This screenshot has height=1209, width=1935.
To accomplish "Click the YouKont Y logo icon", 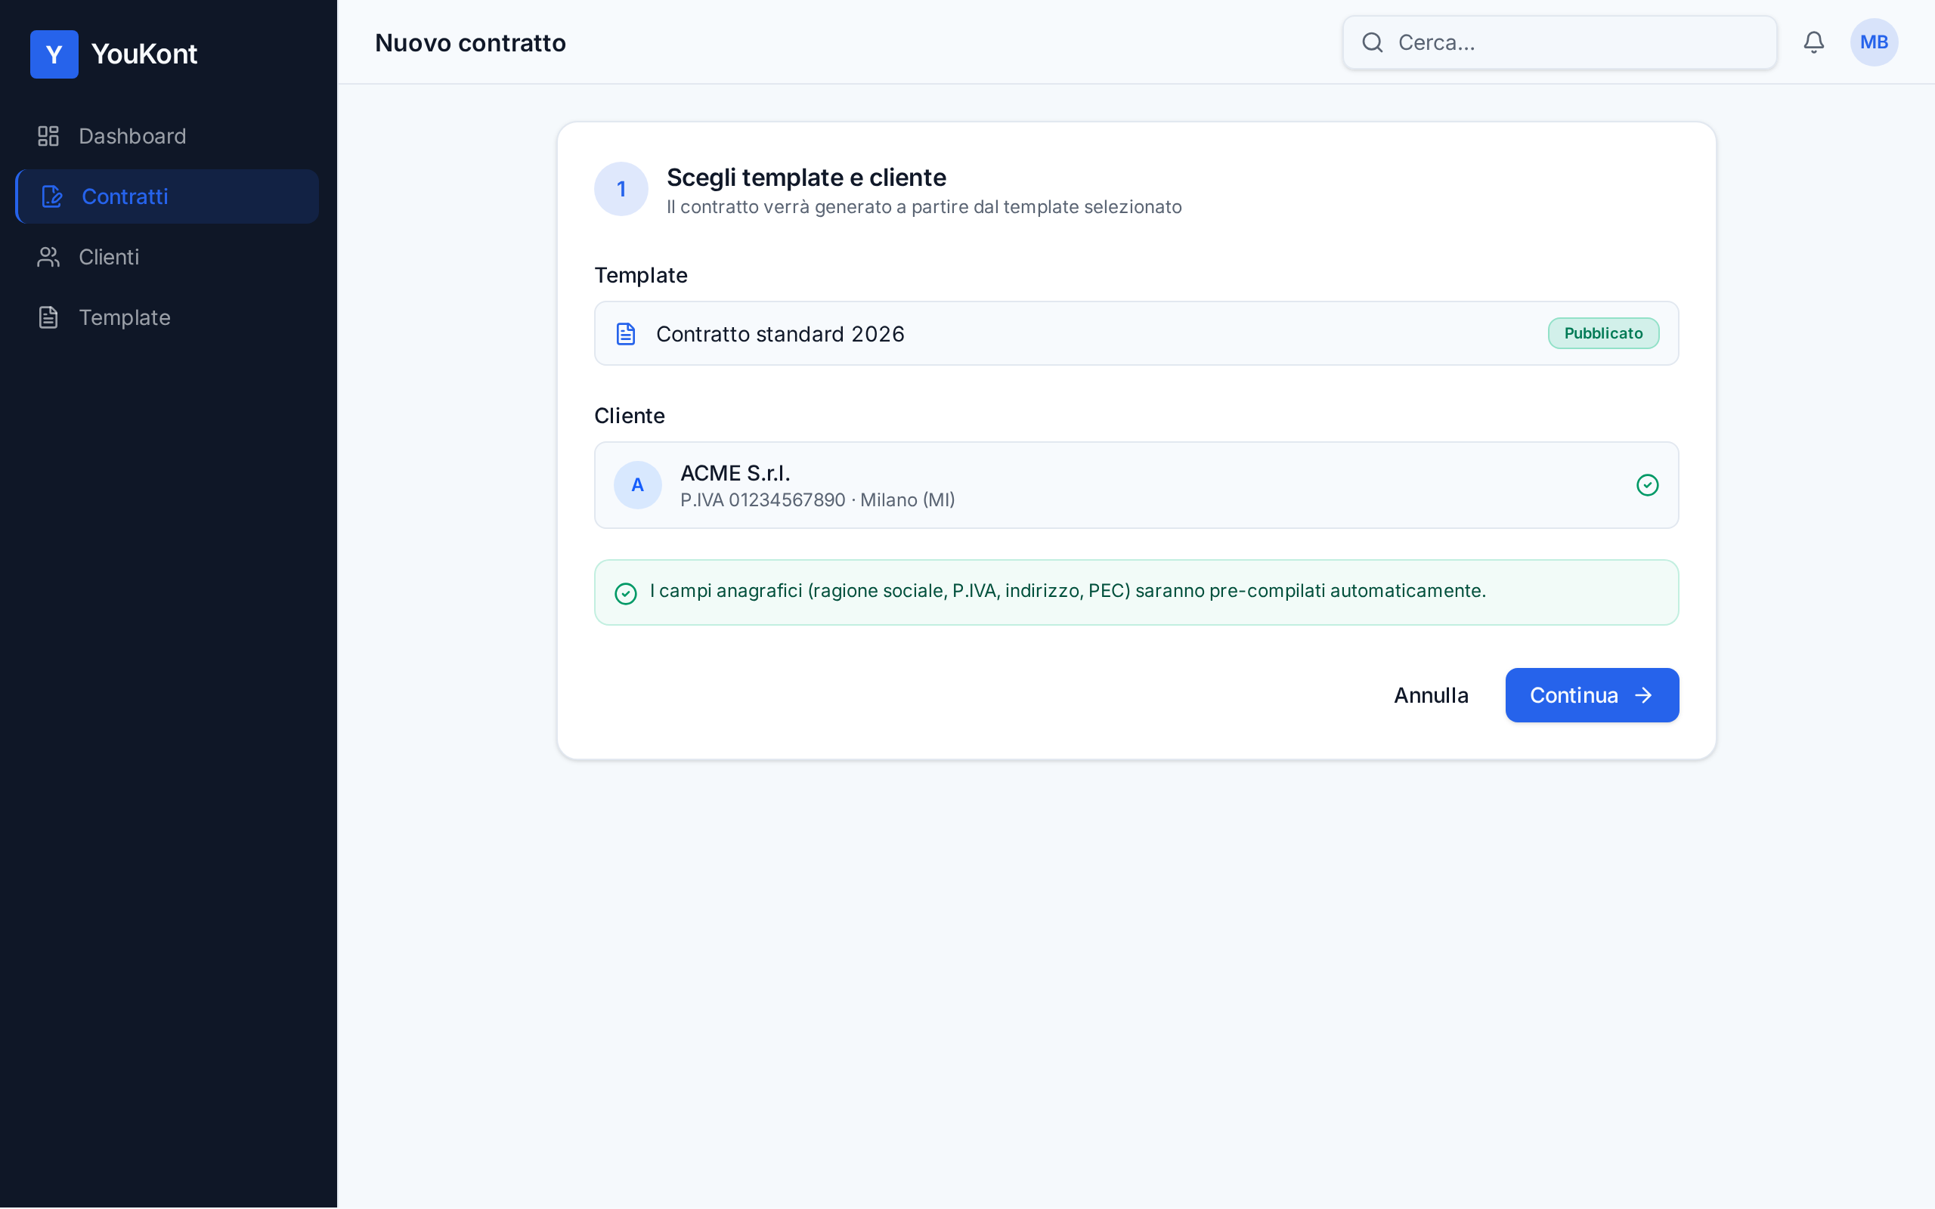I will [x=54, y=54].
